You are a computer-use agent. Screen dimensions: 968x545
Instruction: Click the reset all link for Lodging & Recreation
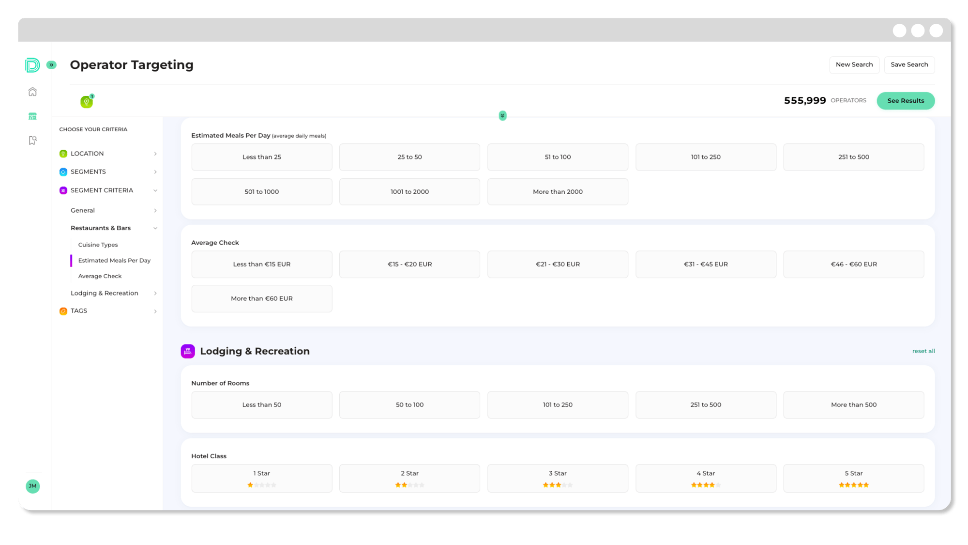pyautogui.click(x=923, y=351)
